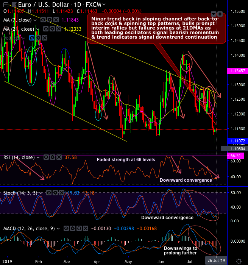This screenshot has width=248, height=265.
Task: Hide the RSI indicator via eye icon
Action: [x=46, y=157]
